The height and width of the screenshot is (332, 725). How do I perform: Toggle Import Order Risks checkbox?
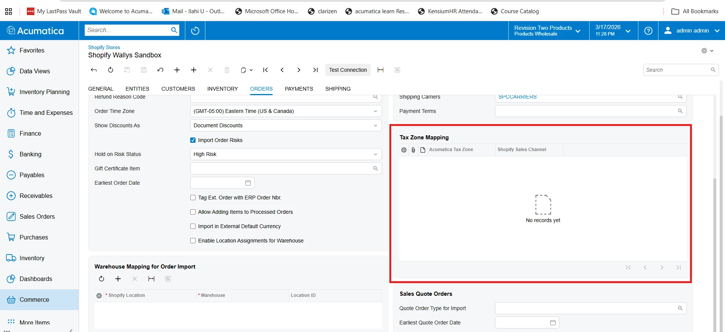(x=193, y=140)
